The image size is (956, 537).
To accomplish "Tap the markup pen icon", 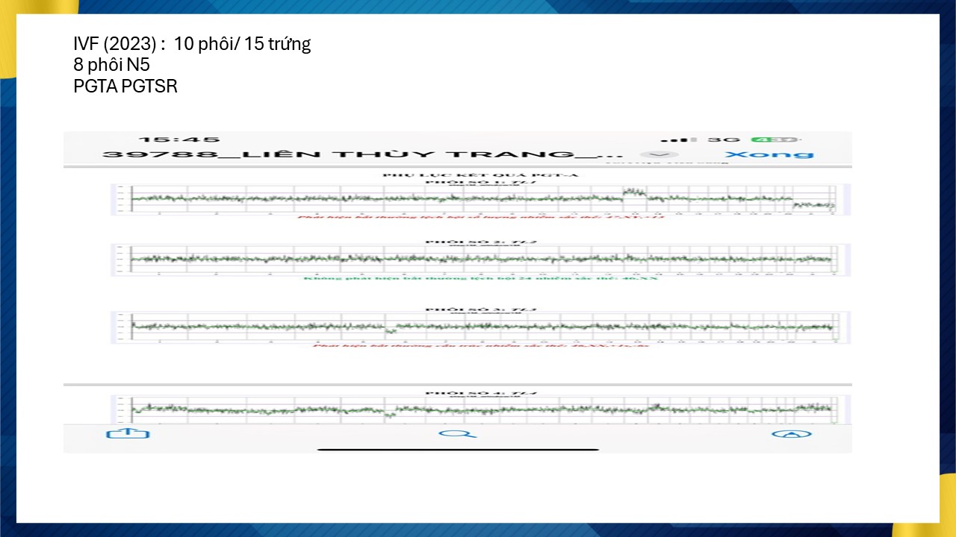I will click(791, 434).
